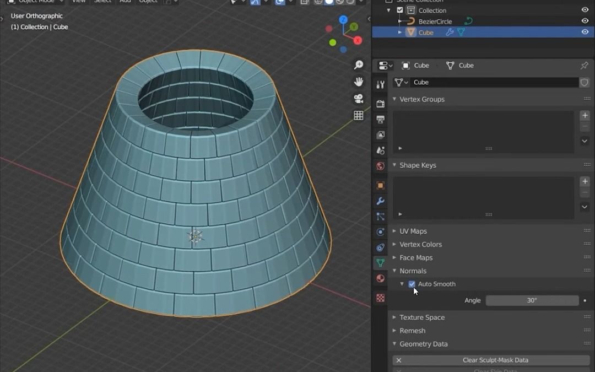Screen dimensions: 595x372
Task: Collapse the Auto Smooth subpanel arrow
Action: 402,284
